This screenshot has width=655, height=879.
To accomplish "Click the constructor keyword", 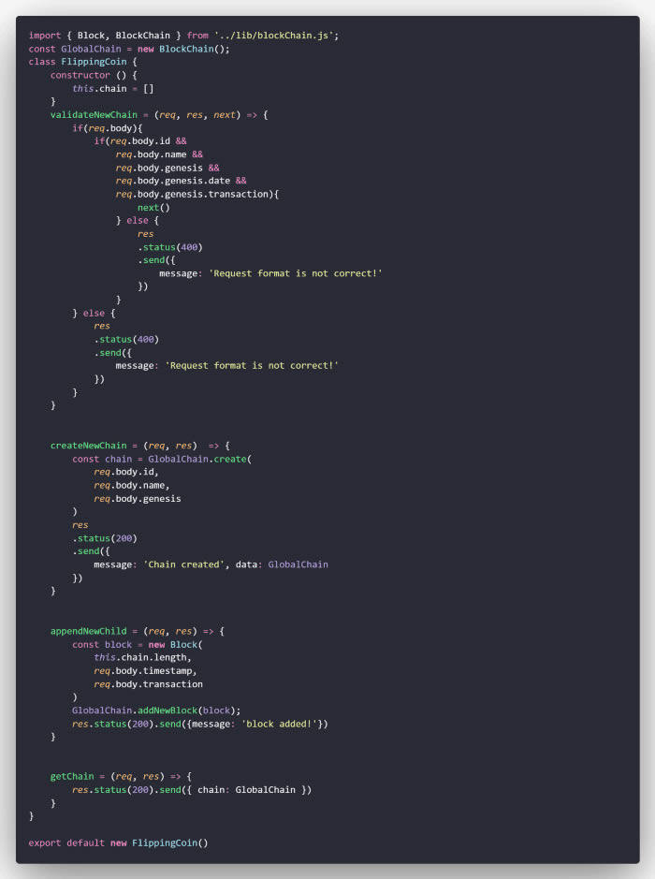I will pos(80,75).
